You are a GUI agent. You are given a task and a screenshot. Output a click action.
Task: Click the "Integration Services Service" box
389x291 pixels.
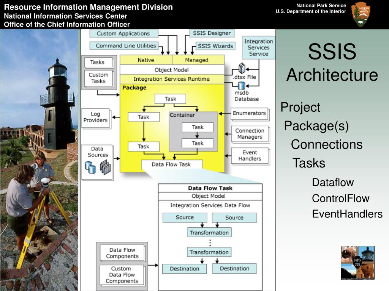click(258, 47)
